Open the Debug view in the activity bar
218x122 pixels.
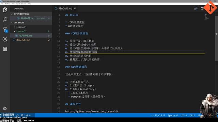click(x=5, y=39)
